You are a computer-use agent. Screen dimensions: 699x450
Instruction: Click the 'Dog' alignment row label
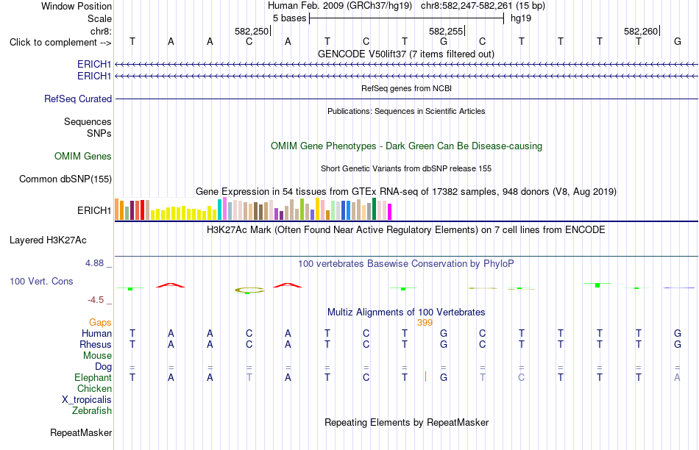[103, 366]
